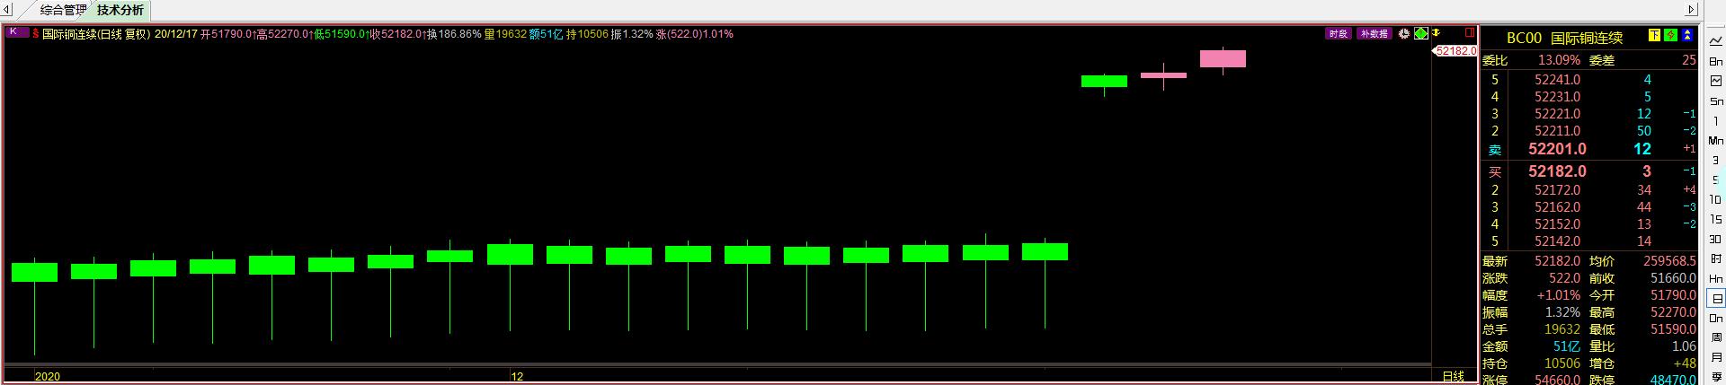
Task: Click the ask level 4 price 52231.0
Action: [x=1557, y=97]
